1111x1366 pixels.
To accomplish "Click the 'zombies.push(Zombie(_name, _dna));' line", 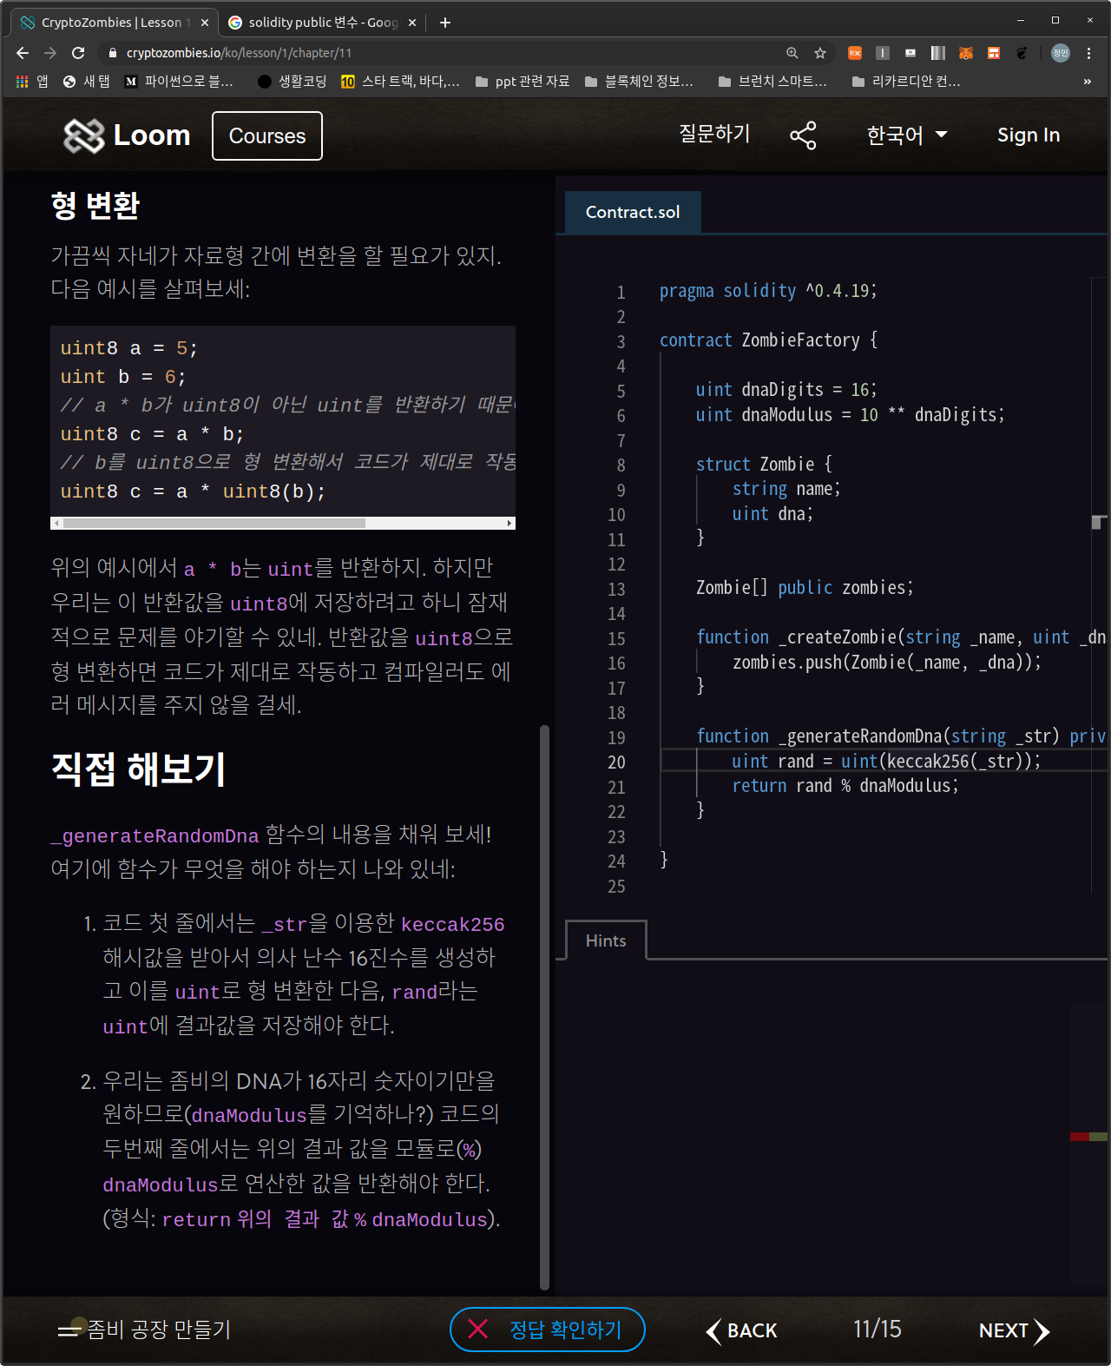I will (886, 663).
